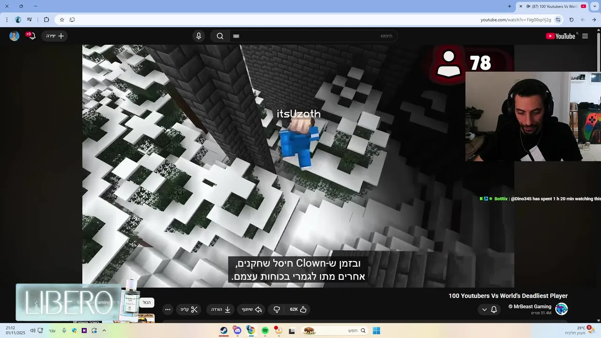This screenshot has width=601, height=338.
Task: Open Windows Security tray icon
Action: pyautogui.click(x=74, y=330)
